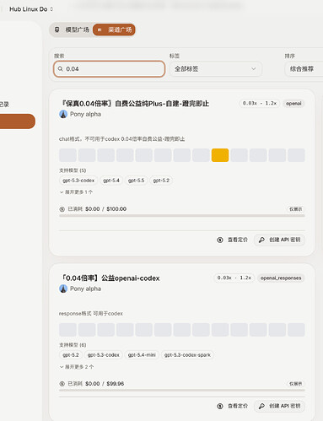Image resolution: width=323 pixels, height=421 pixels.
Task: Click the $99.96 quota progress bar
Action: point(182,391)
